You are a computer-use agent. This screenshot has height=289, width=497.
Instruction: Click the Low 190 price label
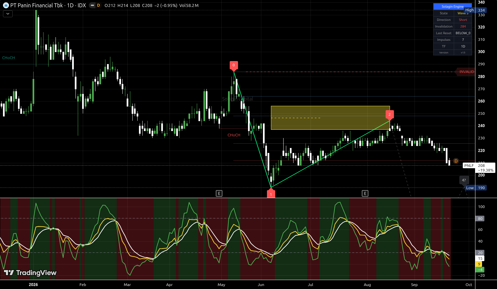click(476, 188)
